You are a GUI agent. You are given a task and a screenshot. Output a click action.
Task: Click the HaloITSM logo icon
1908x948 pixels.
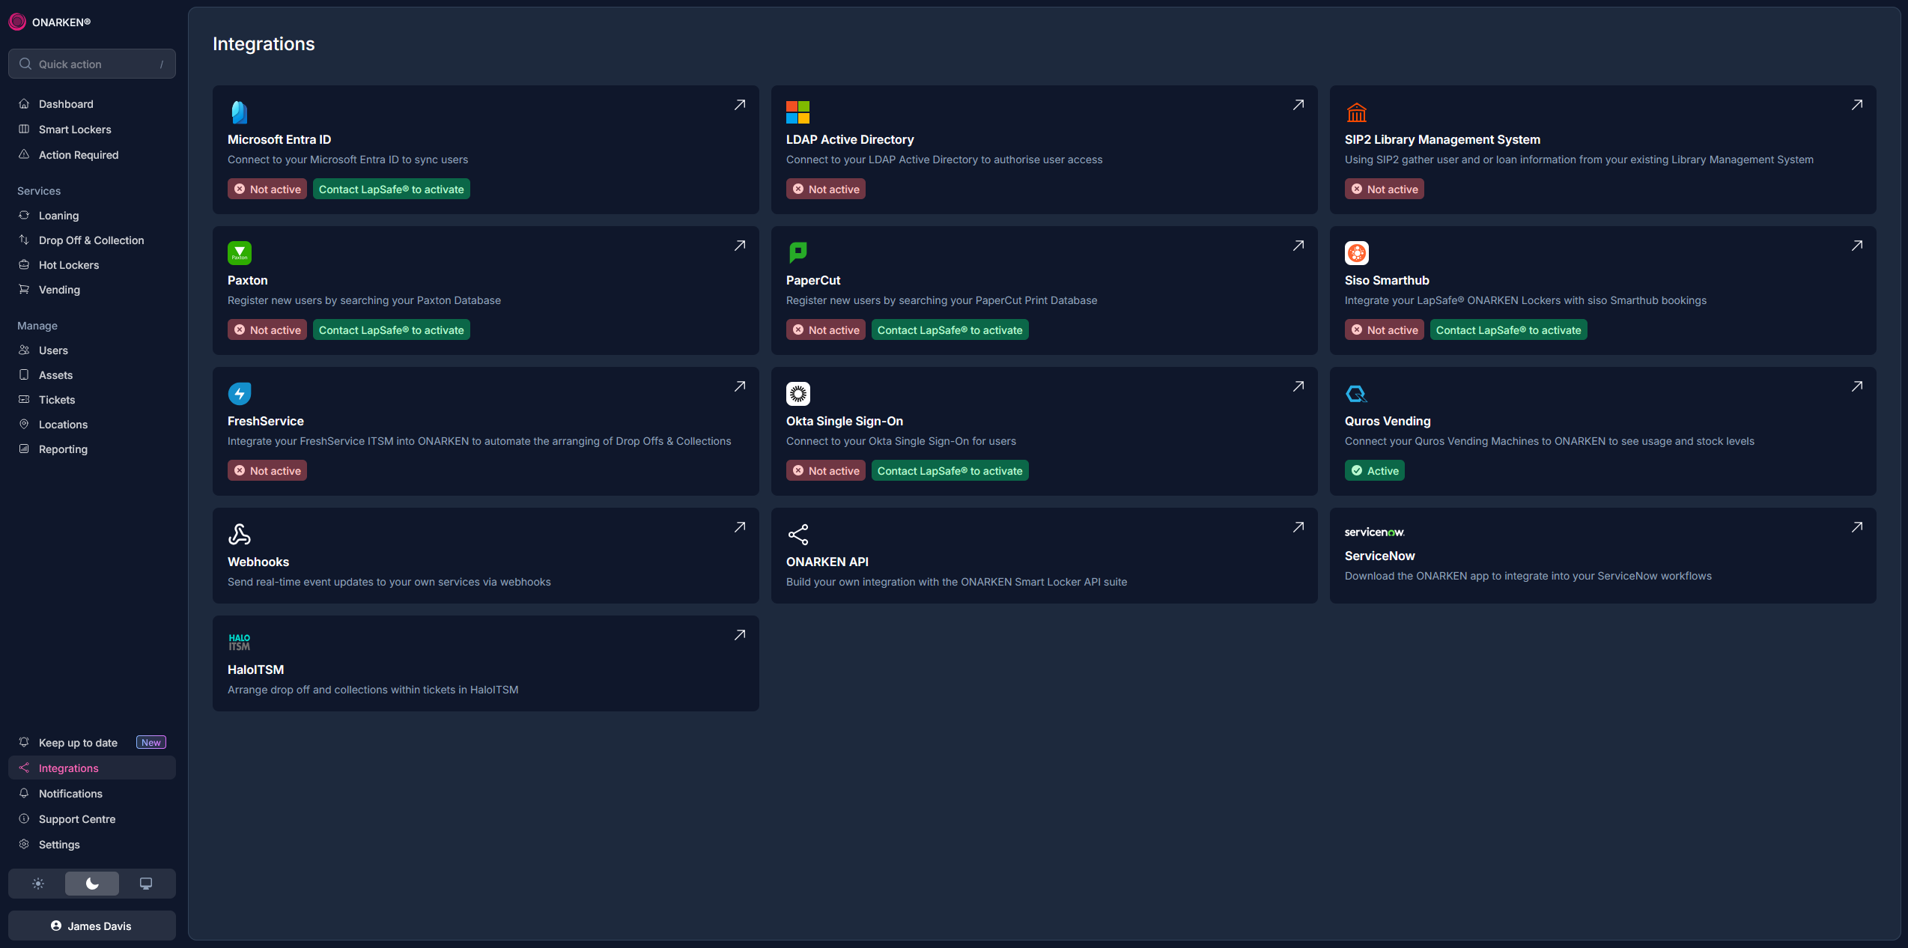tap(240, 642)
